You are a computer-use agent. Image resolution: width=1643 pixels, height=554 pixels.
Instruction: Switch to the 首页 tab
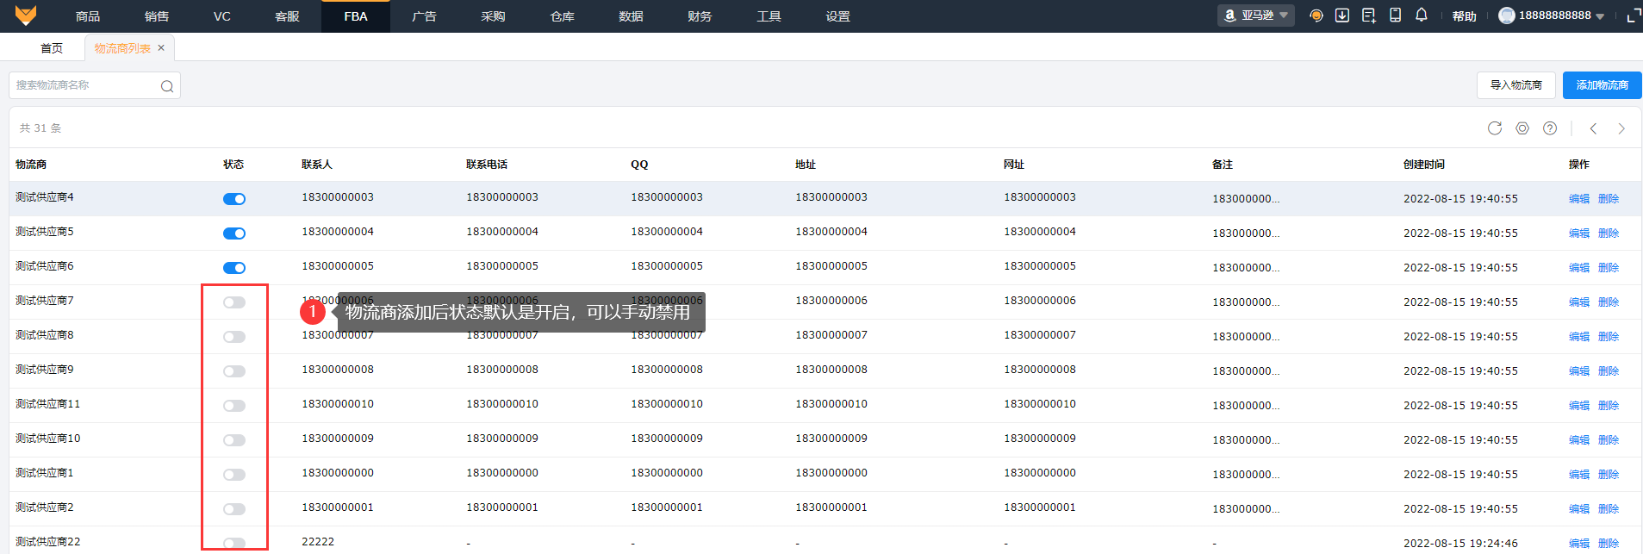[x=52, y=48]
